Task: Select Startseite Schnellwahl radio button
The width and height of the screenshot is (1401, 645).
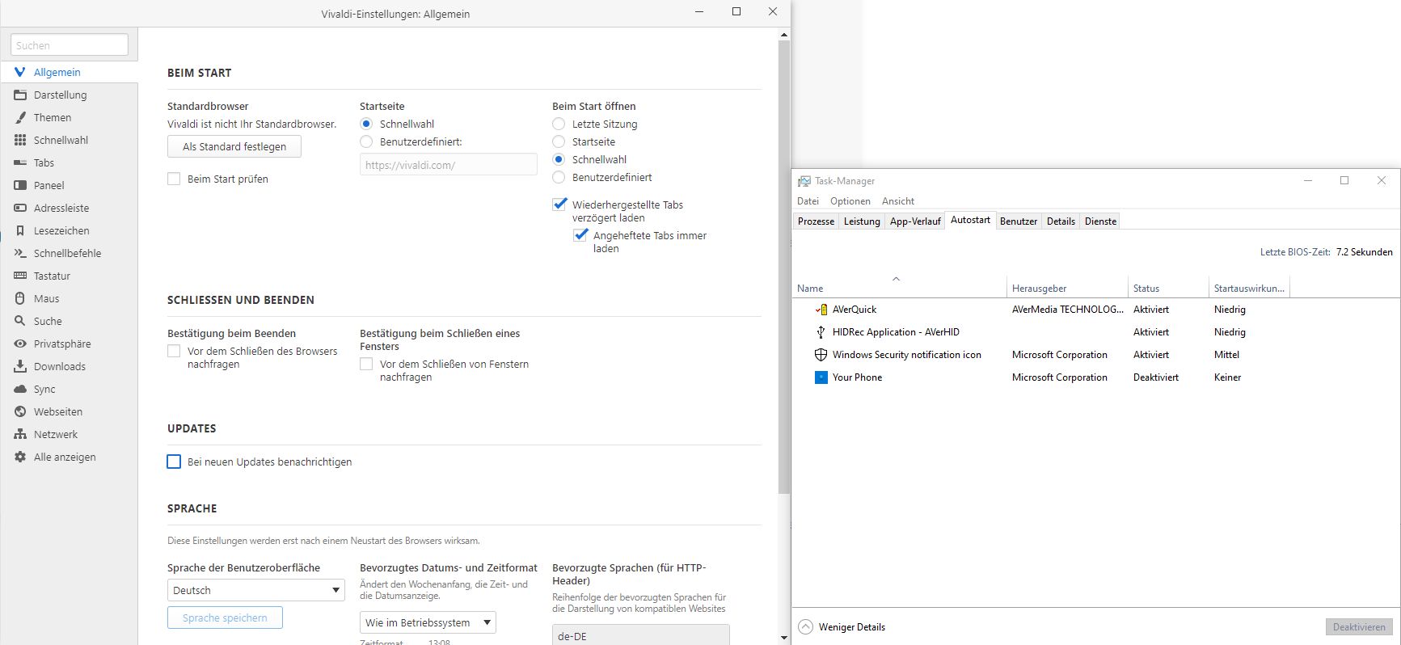Action: (x=366, y=124)
